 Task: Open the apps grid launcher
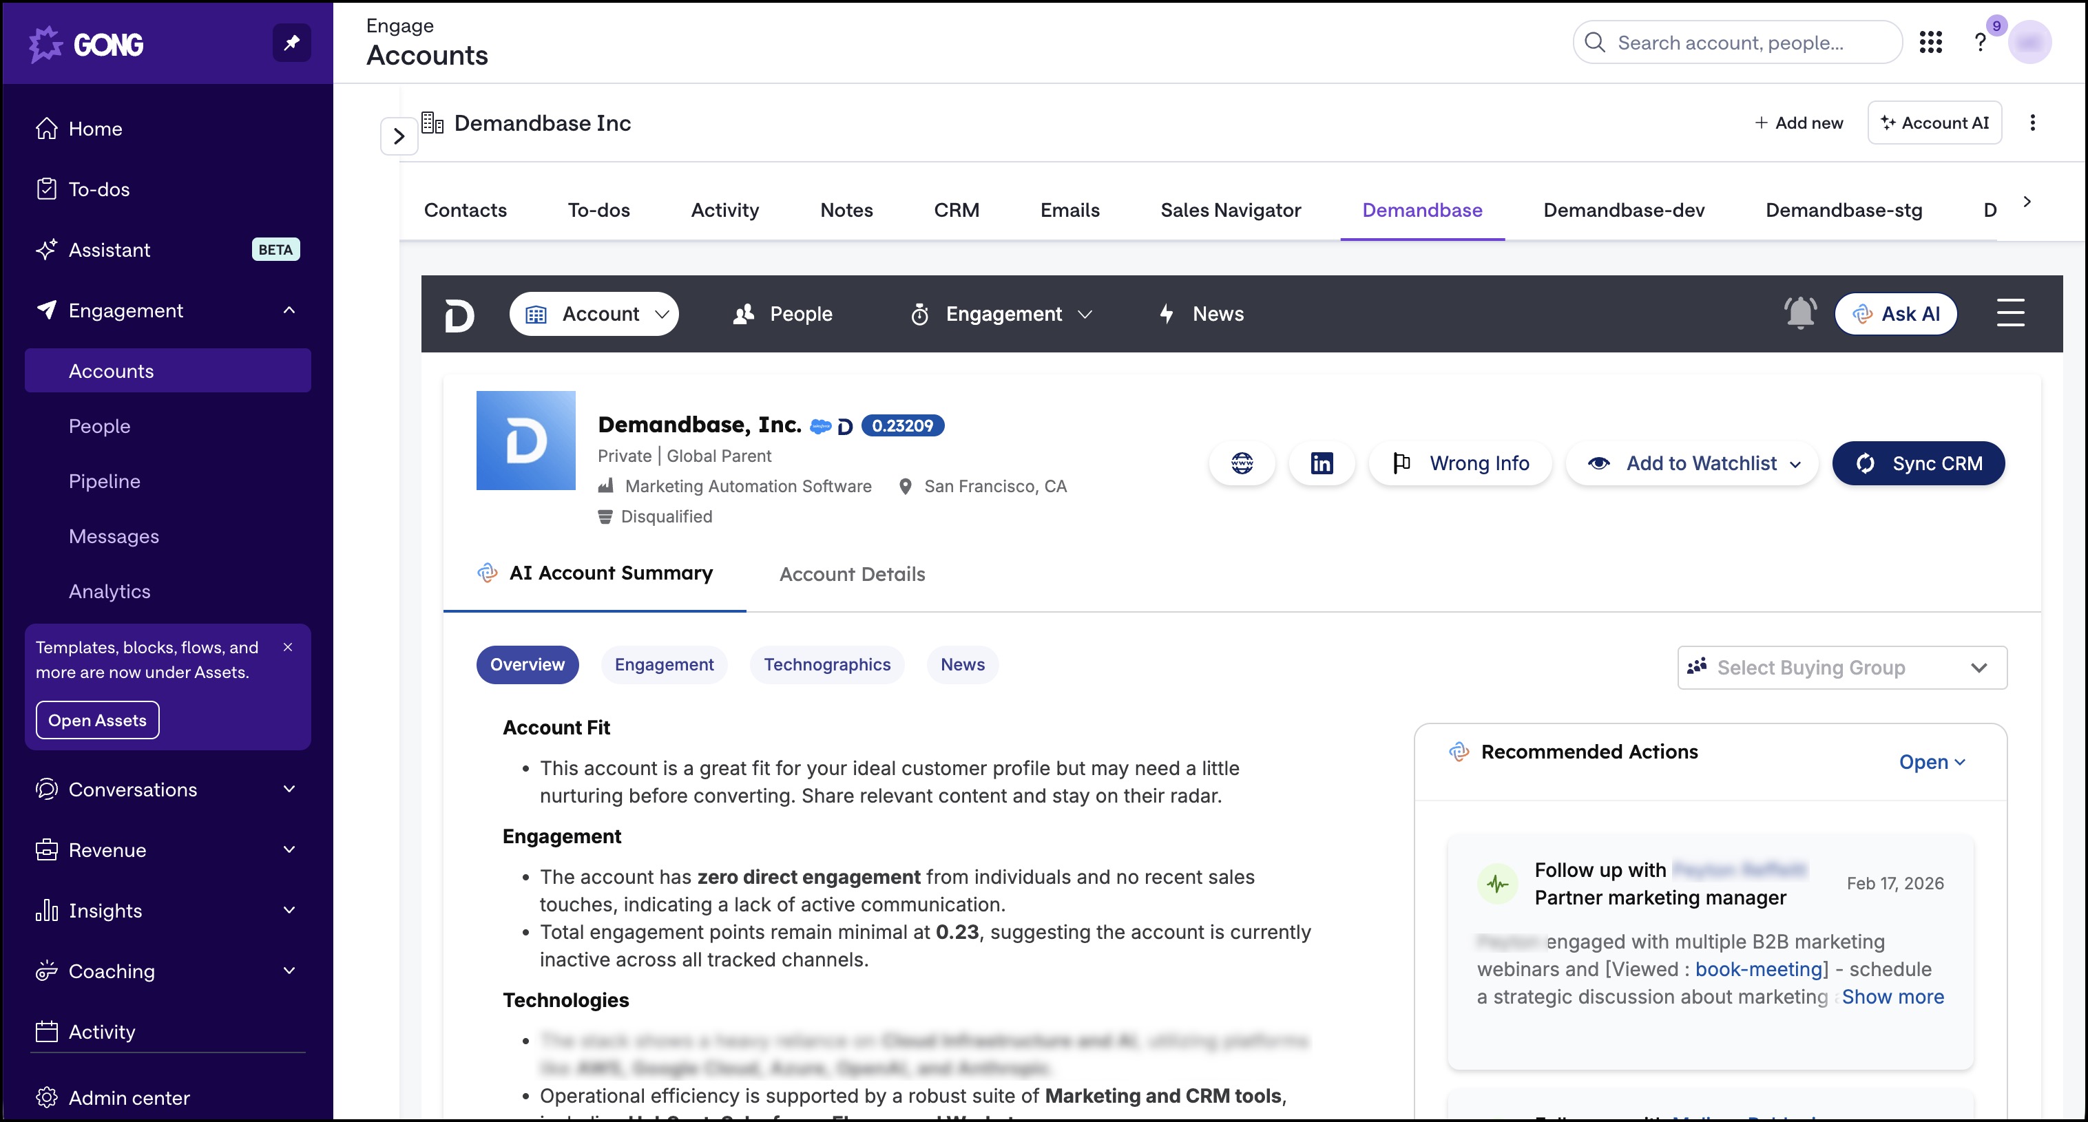(x=1931, y=42)
